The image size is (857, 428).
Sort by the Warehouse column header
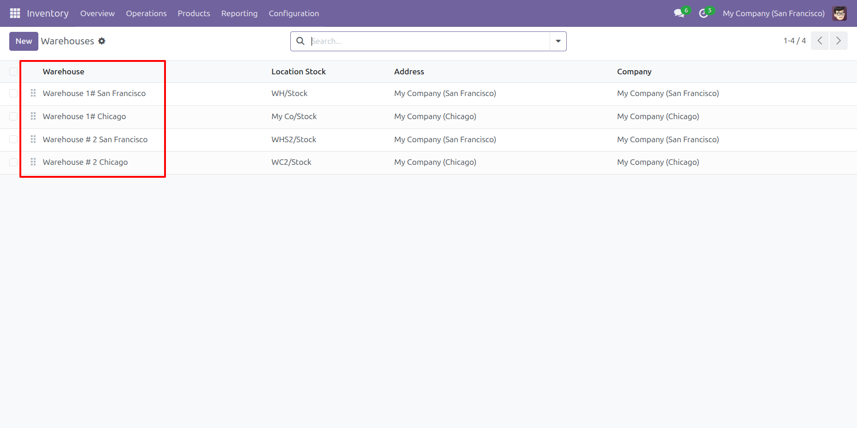[63, 72]
